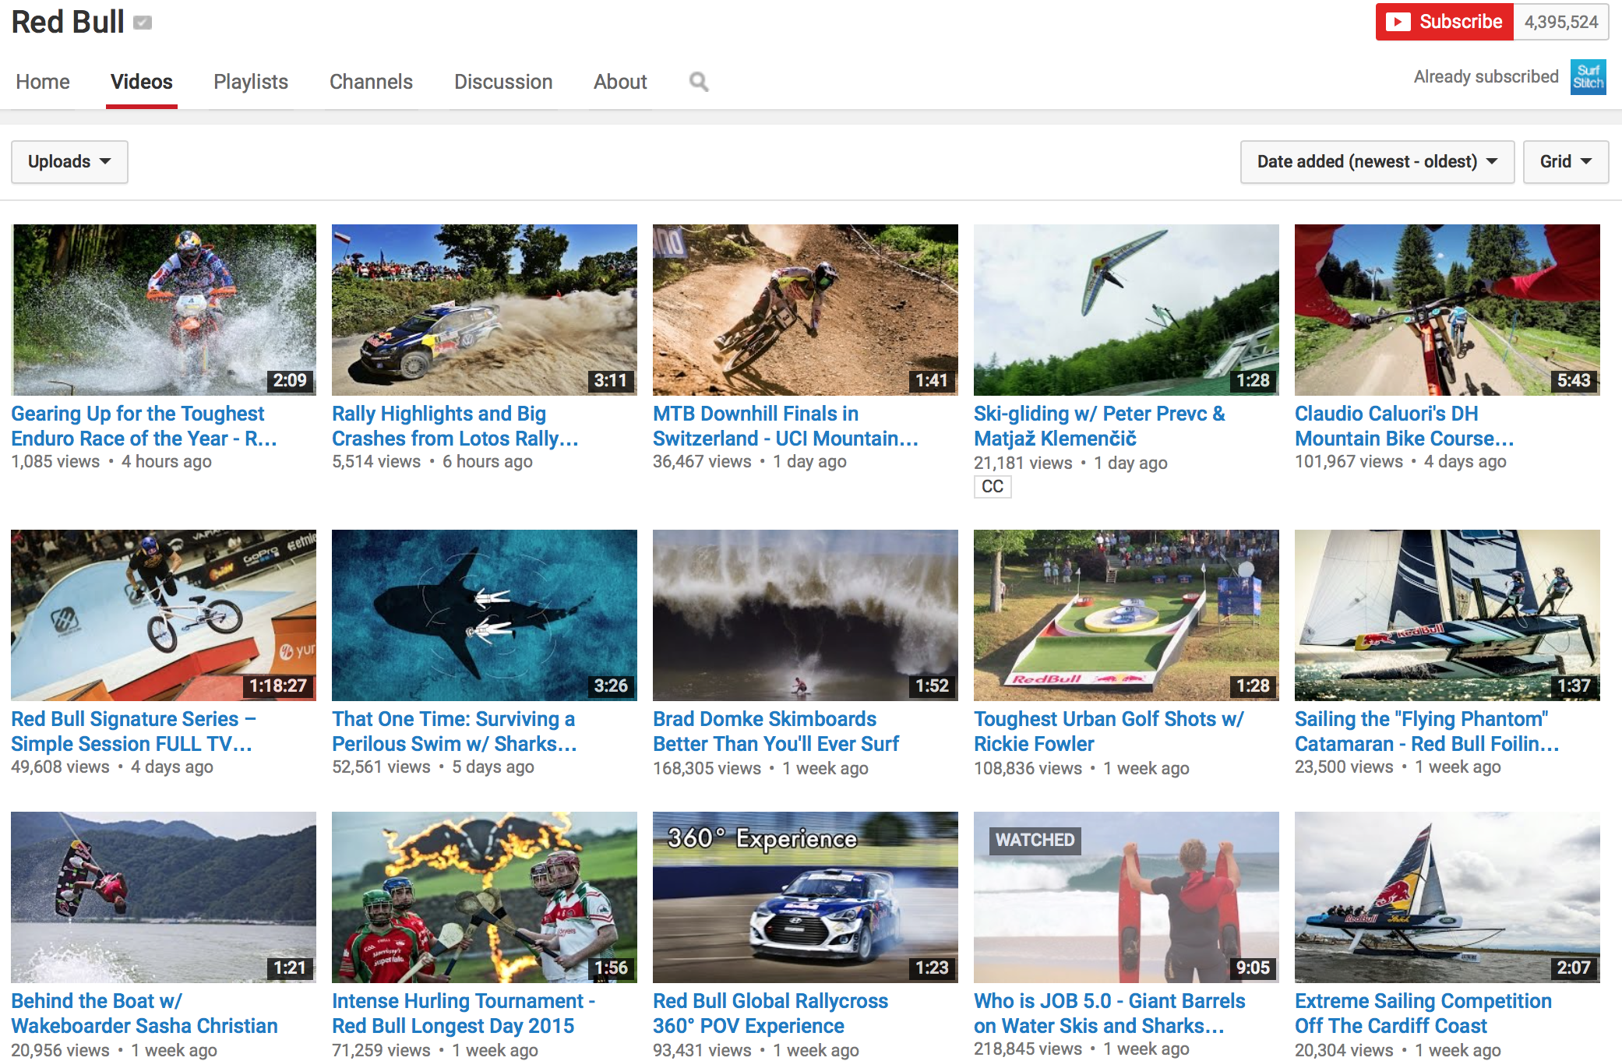This screenshot has width=1622, height=1061.
Task: Play the Red Bull foiling catamaran 1:37 thumbnail
Action: point(1447,615)
